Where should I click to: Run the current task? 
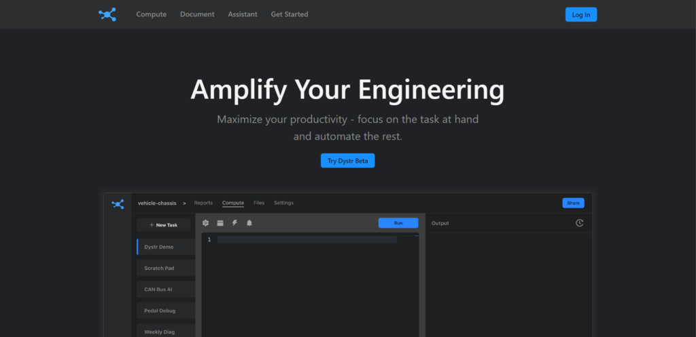click(398, 222)
